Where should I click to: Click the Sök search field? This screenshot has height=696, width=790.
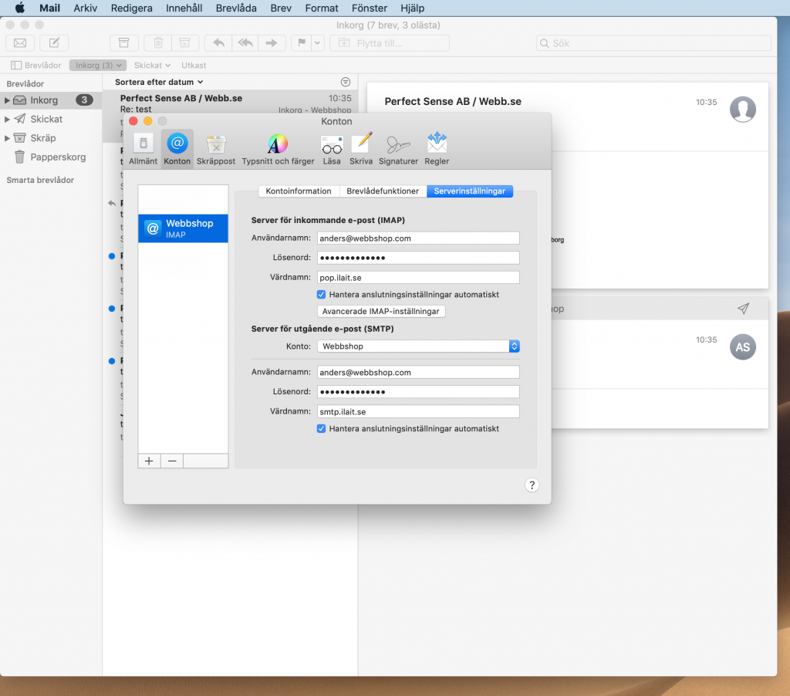(653, 43)
